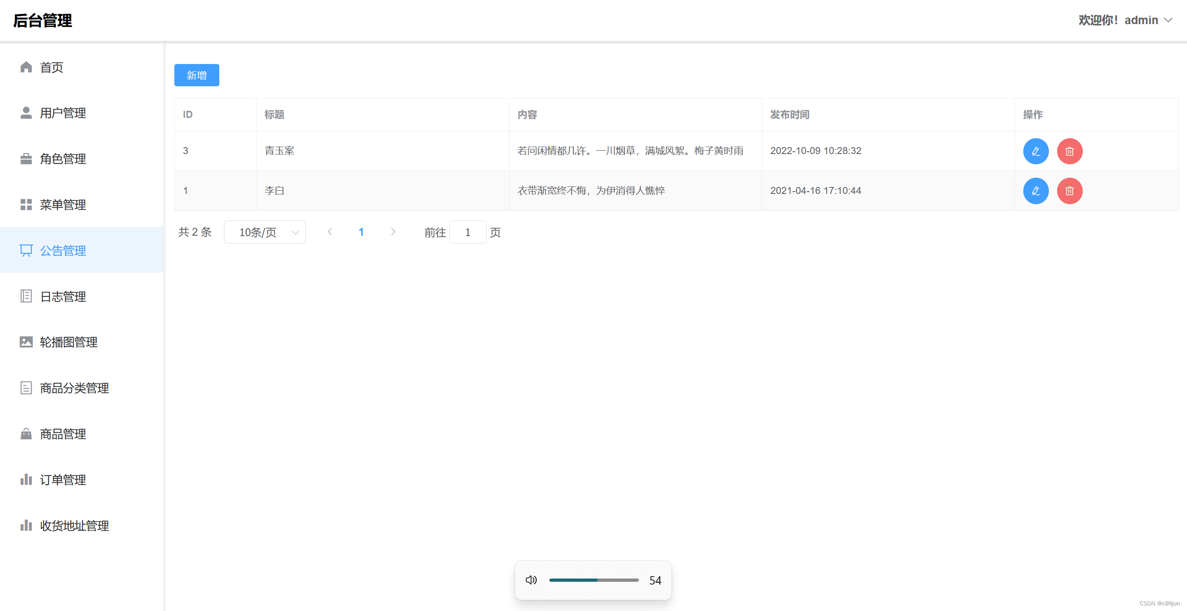Click the document icon beside 商品分类管理

26,388
